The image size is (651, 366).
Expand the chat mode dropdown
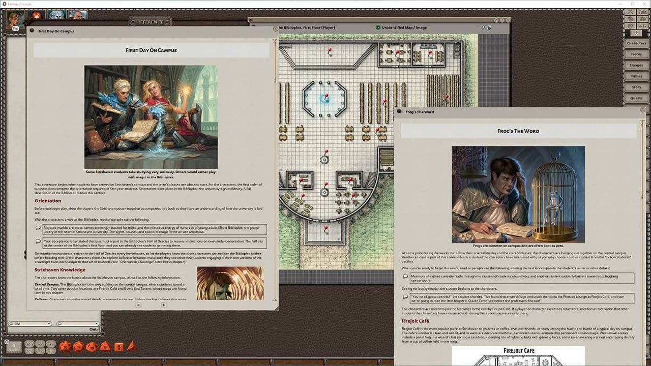(x=78, y=324)
